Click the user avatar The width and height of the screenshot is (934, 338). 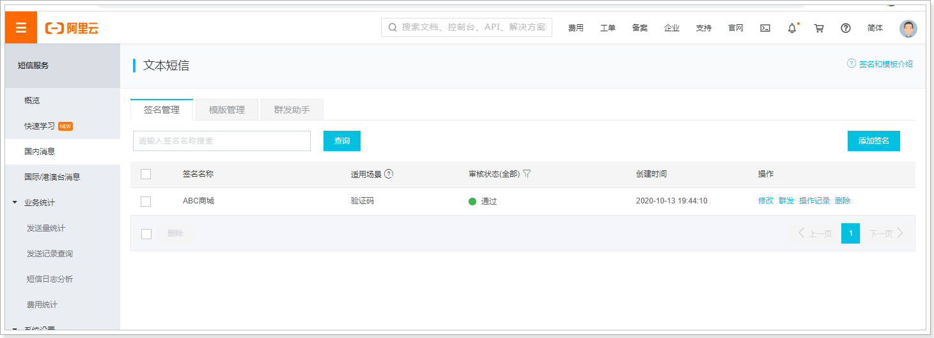tap(908, 28)
